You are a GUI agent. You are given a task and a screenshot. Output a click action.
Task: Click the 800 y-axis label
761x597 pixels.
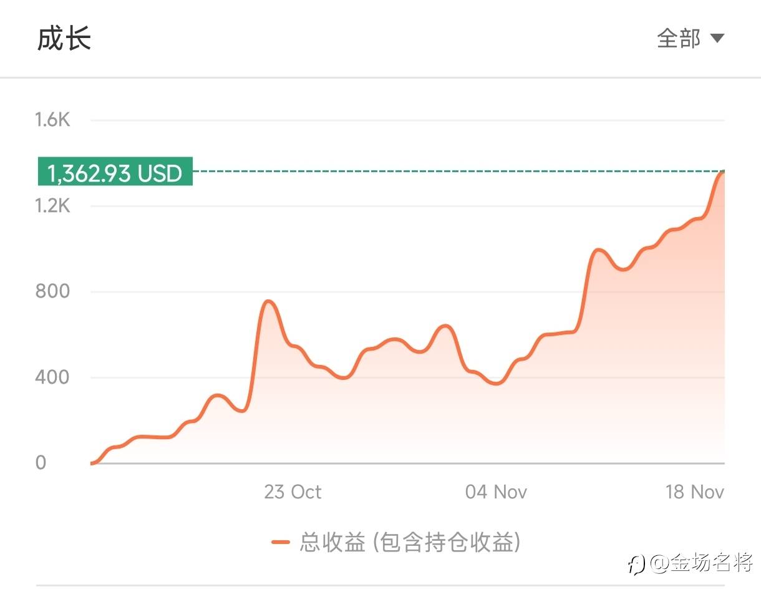click(x=52, y=291)
